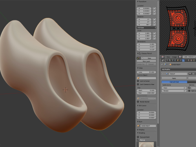The width and height of the screenshot is (196, 147).
Task: Lock the Scale Z axis
Action: (154, 38)
